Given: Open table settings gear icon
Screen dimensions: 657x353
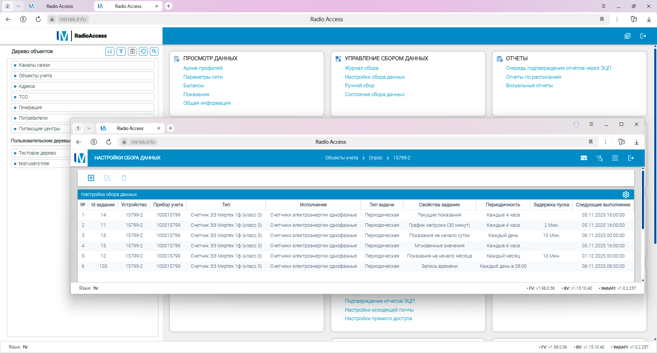Looking at the screenshot, I should coord(626,194).
